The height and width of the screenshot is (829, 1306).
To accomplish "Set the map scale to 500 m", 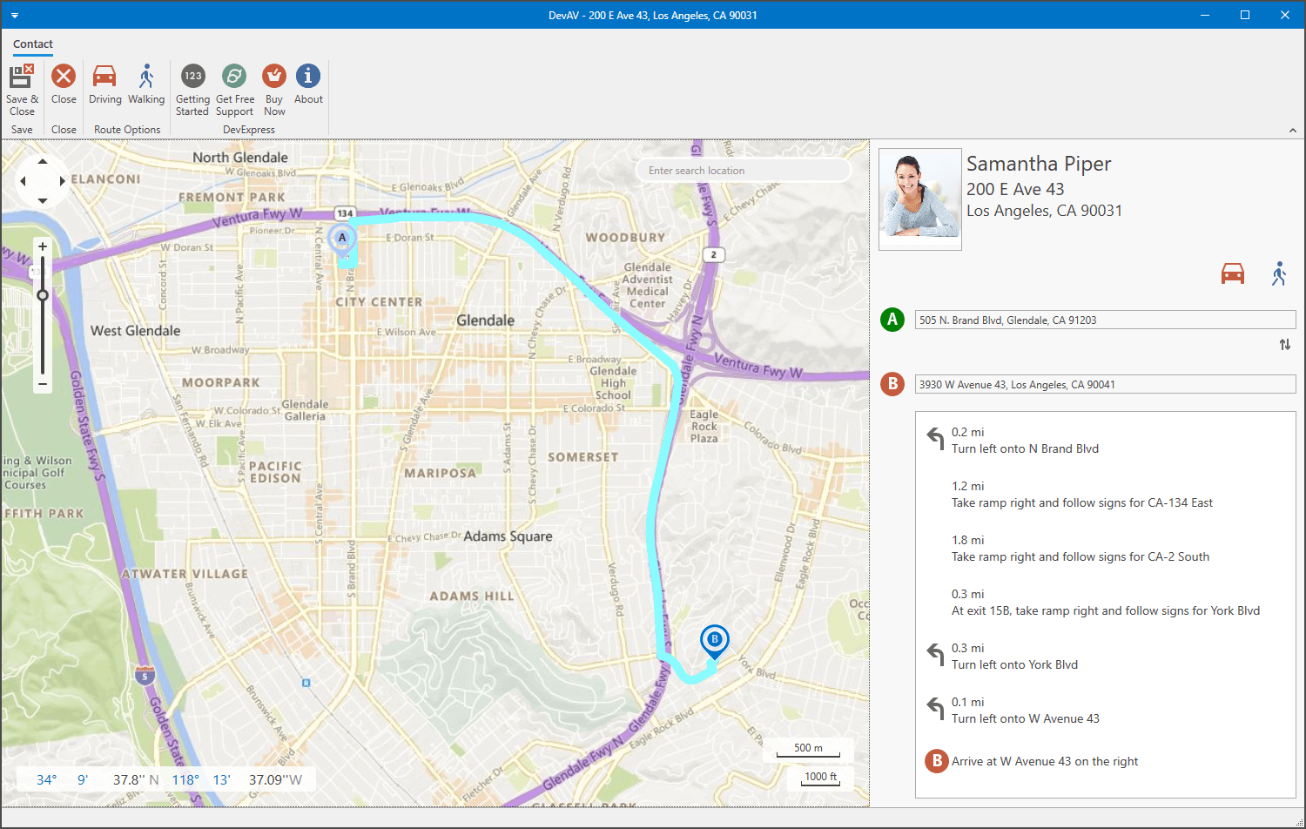I will tap(807, 748).
